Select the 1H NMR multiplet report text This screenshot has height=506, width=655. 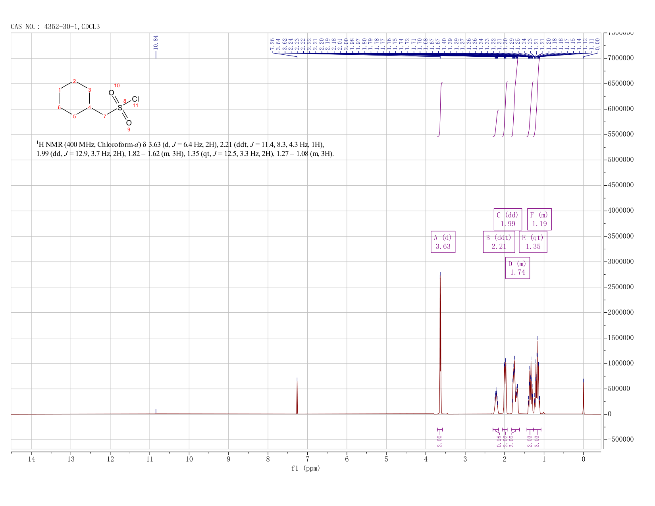[x=185, y=149]
